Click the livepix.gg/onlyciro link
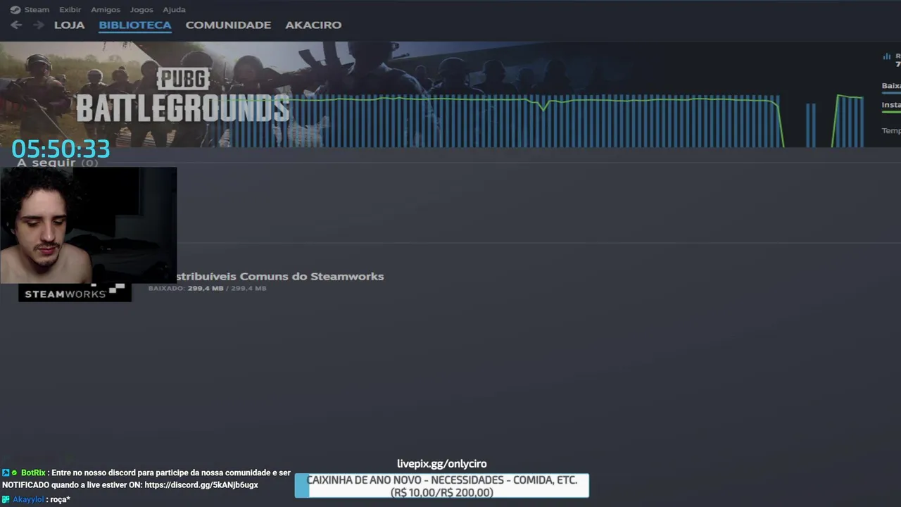 coord(442,463)
